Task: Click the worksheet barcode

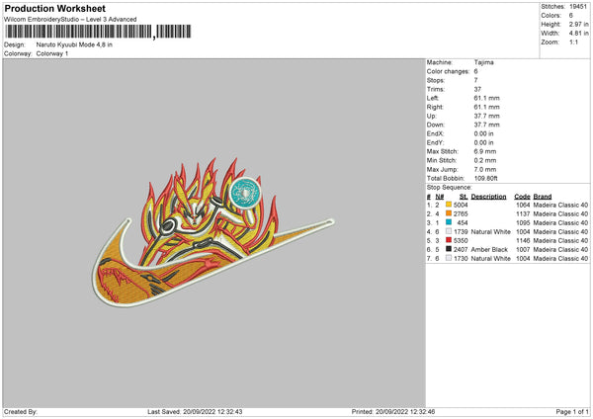Action: 98,32
